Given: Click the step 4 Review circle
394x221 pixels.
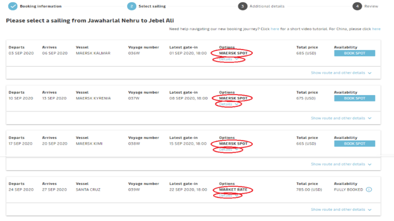Looking at the screenshot, I should 357,6.
